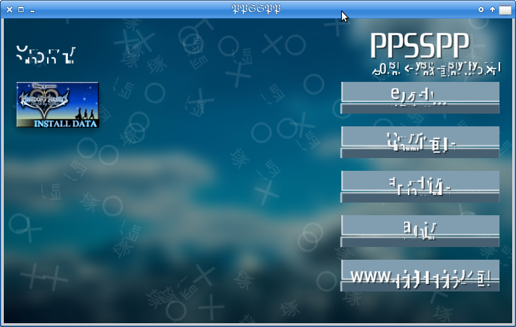Click the INSTALL DATA caption on game thumbnail

66,123
